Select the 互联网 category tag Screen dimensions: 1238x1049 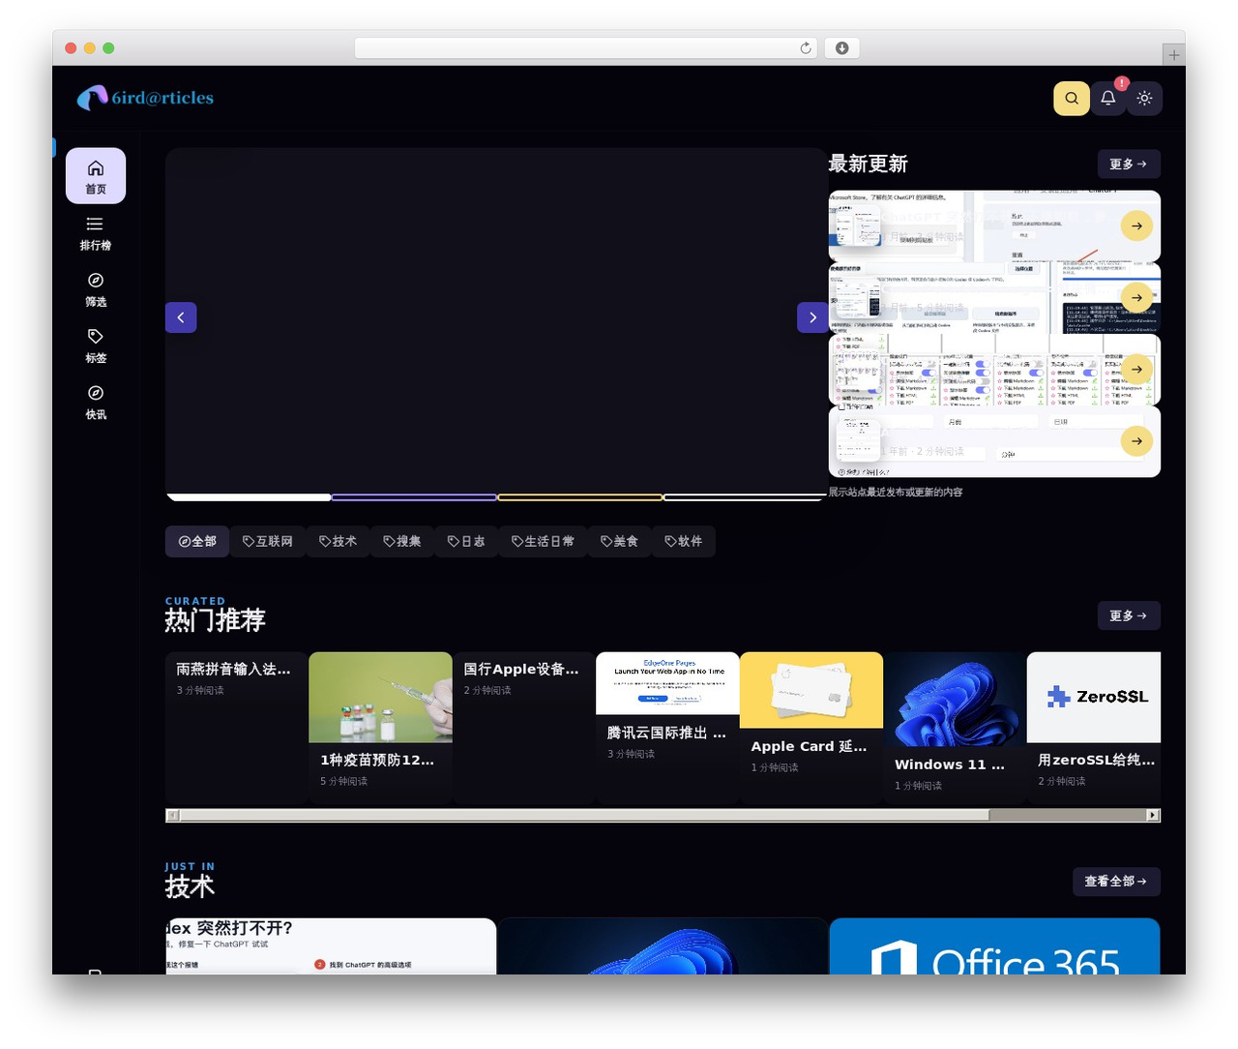click(x=268, y=541)
